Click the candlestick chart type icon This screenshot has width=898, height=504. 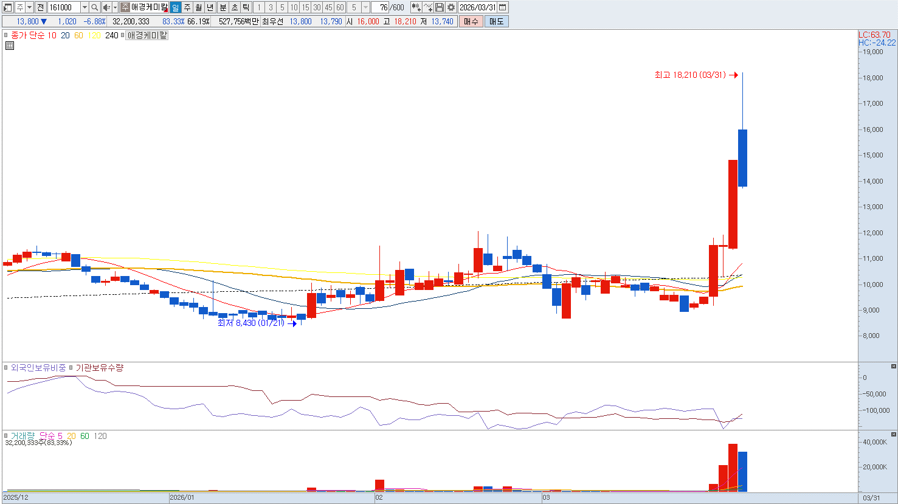pos(416,7)
